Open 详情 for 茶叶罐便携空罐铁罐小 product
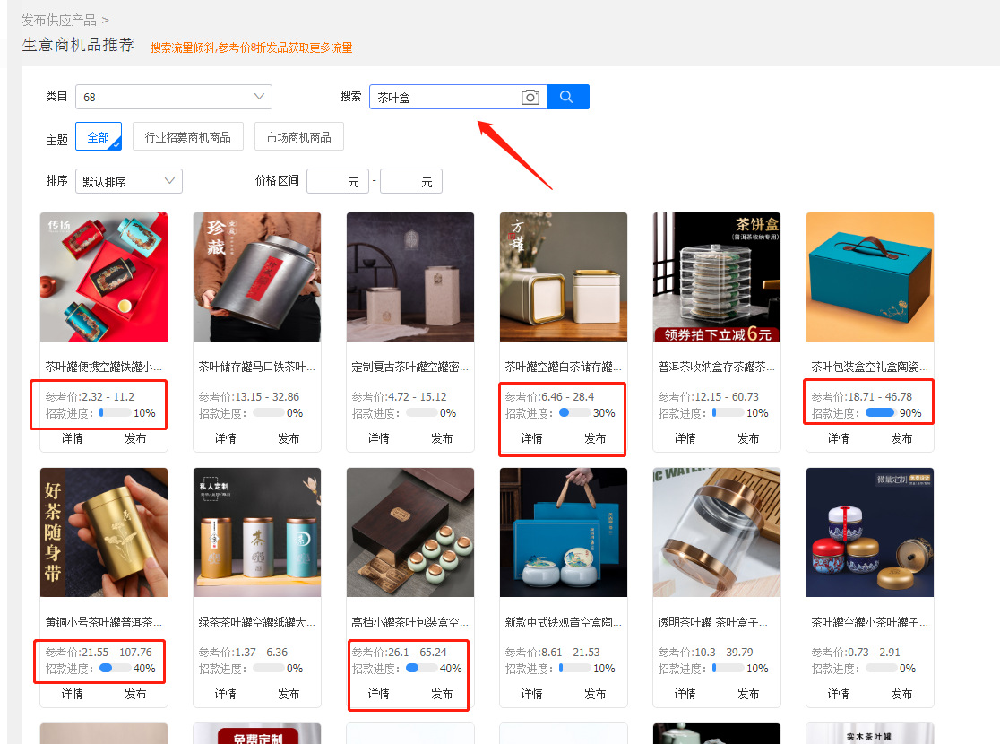 72,438
